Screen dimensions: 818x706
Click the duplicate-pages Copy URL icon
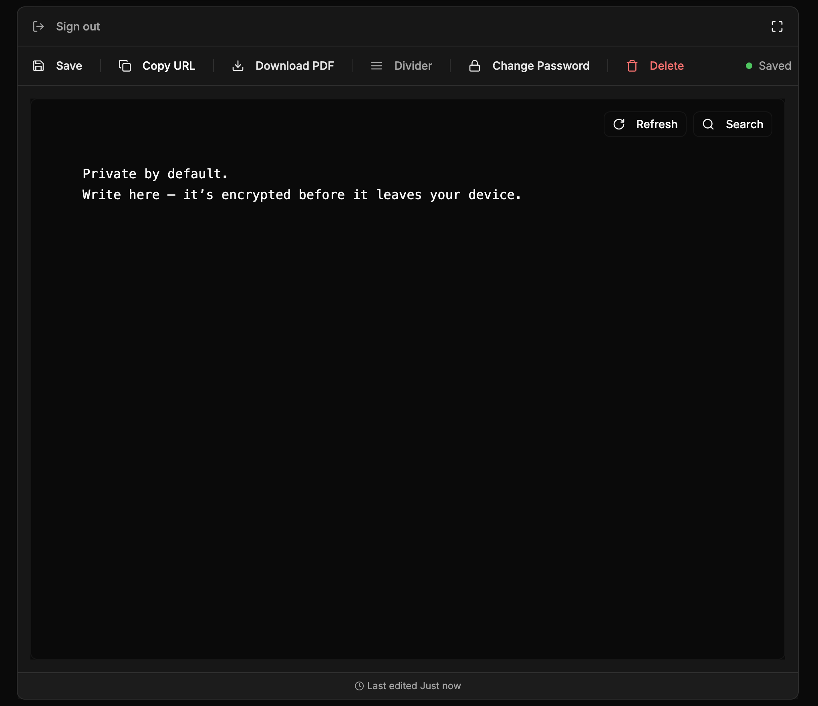[125, 65]
